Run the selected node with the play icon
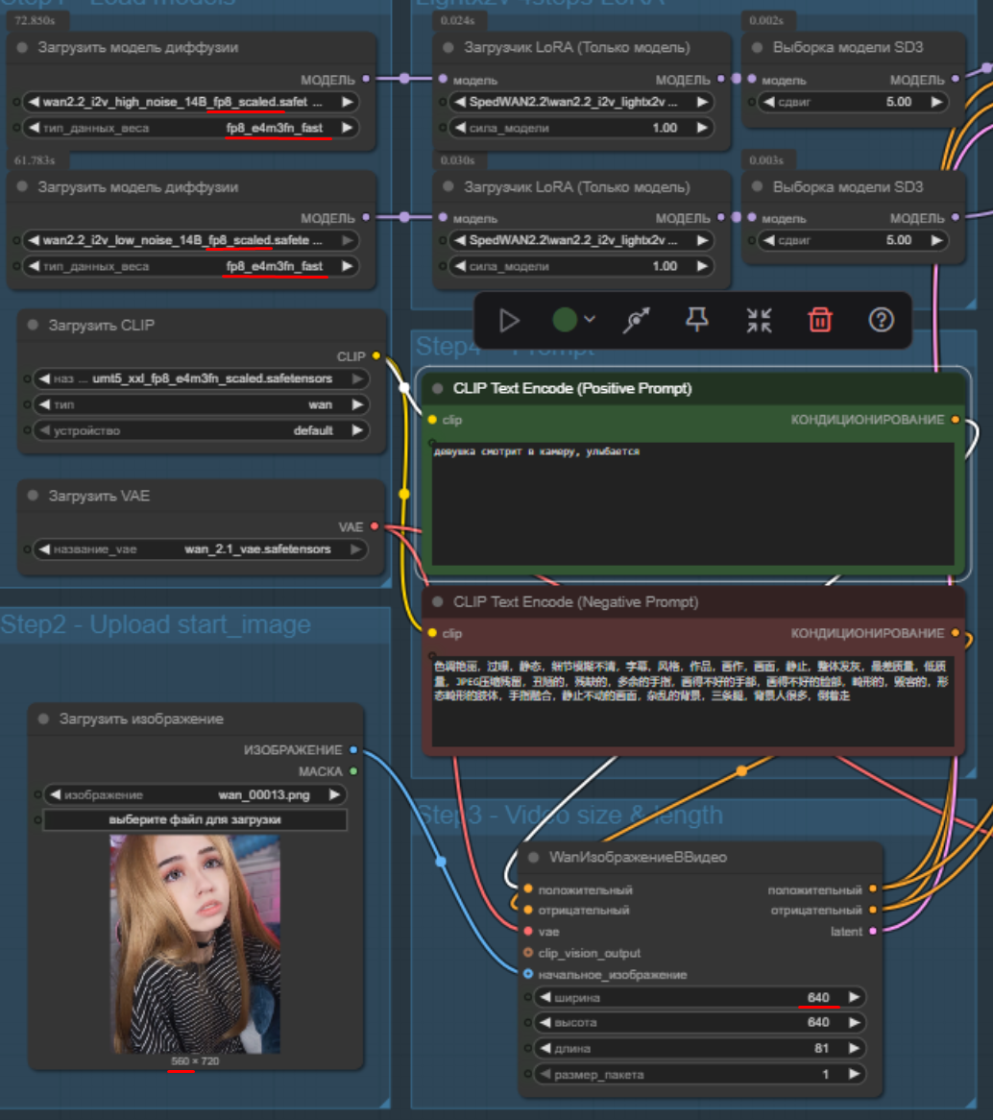This screenshot has height=1120, width=993. 509,321
